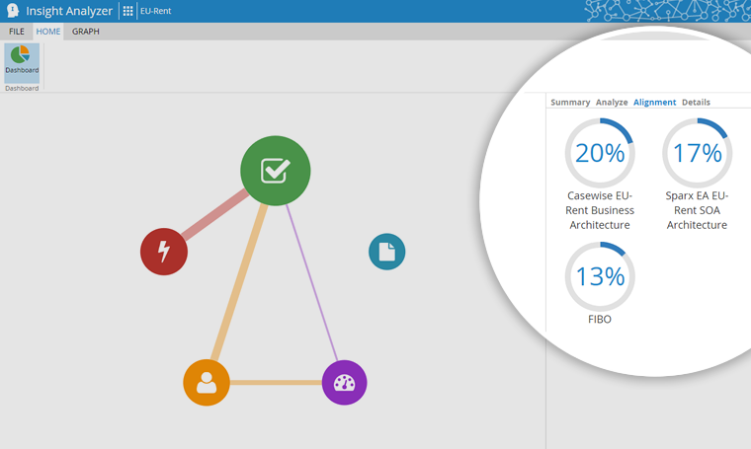Open the Alignment panel tab
Screen dimensions: 751x449
click(655, 103)
